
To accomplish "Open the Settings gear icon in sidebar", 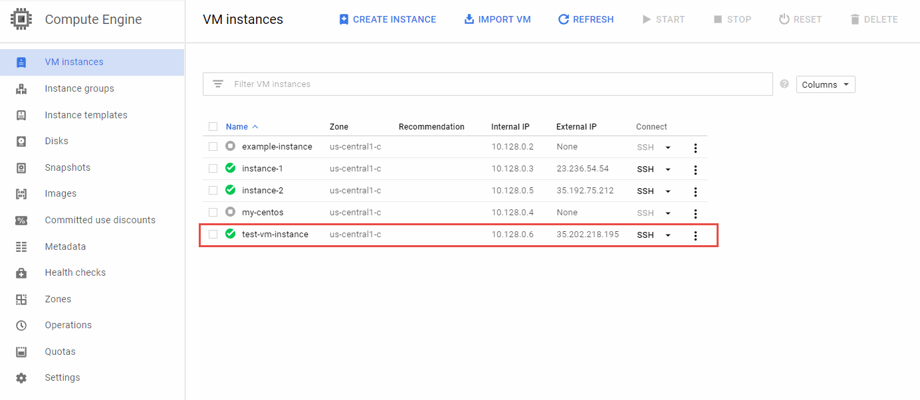I will coord(21,377).
